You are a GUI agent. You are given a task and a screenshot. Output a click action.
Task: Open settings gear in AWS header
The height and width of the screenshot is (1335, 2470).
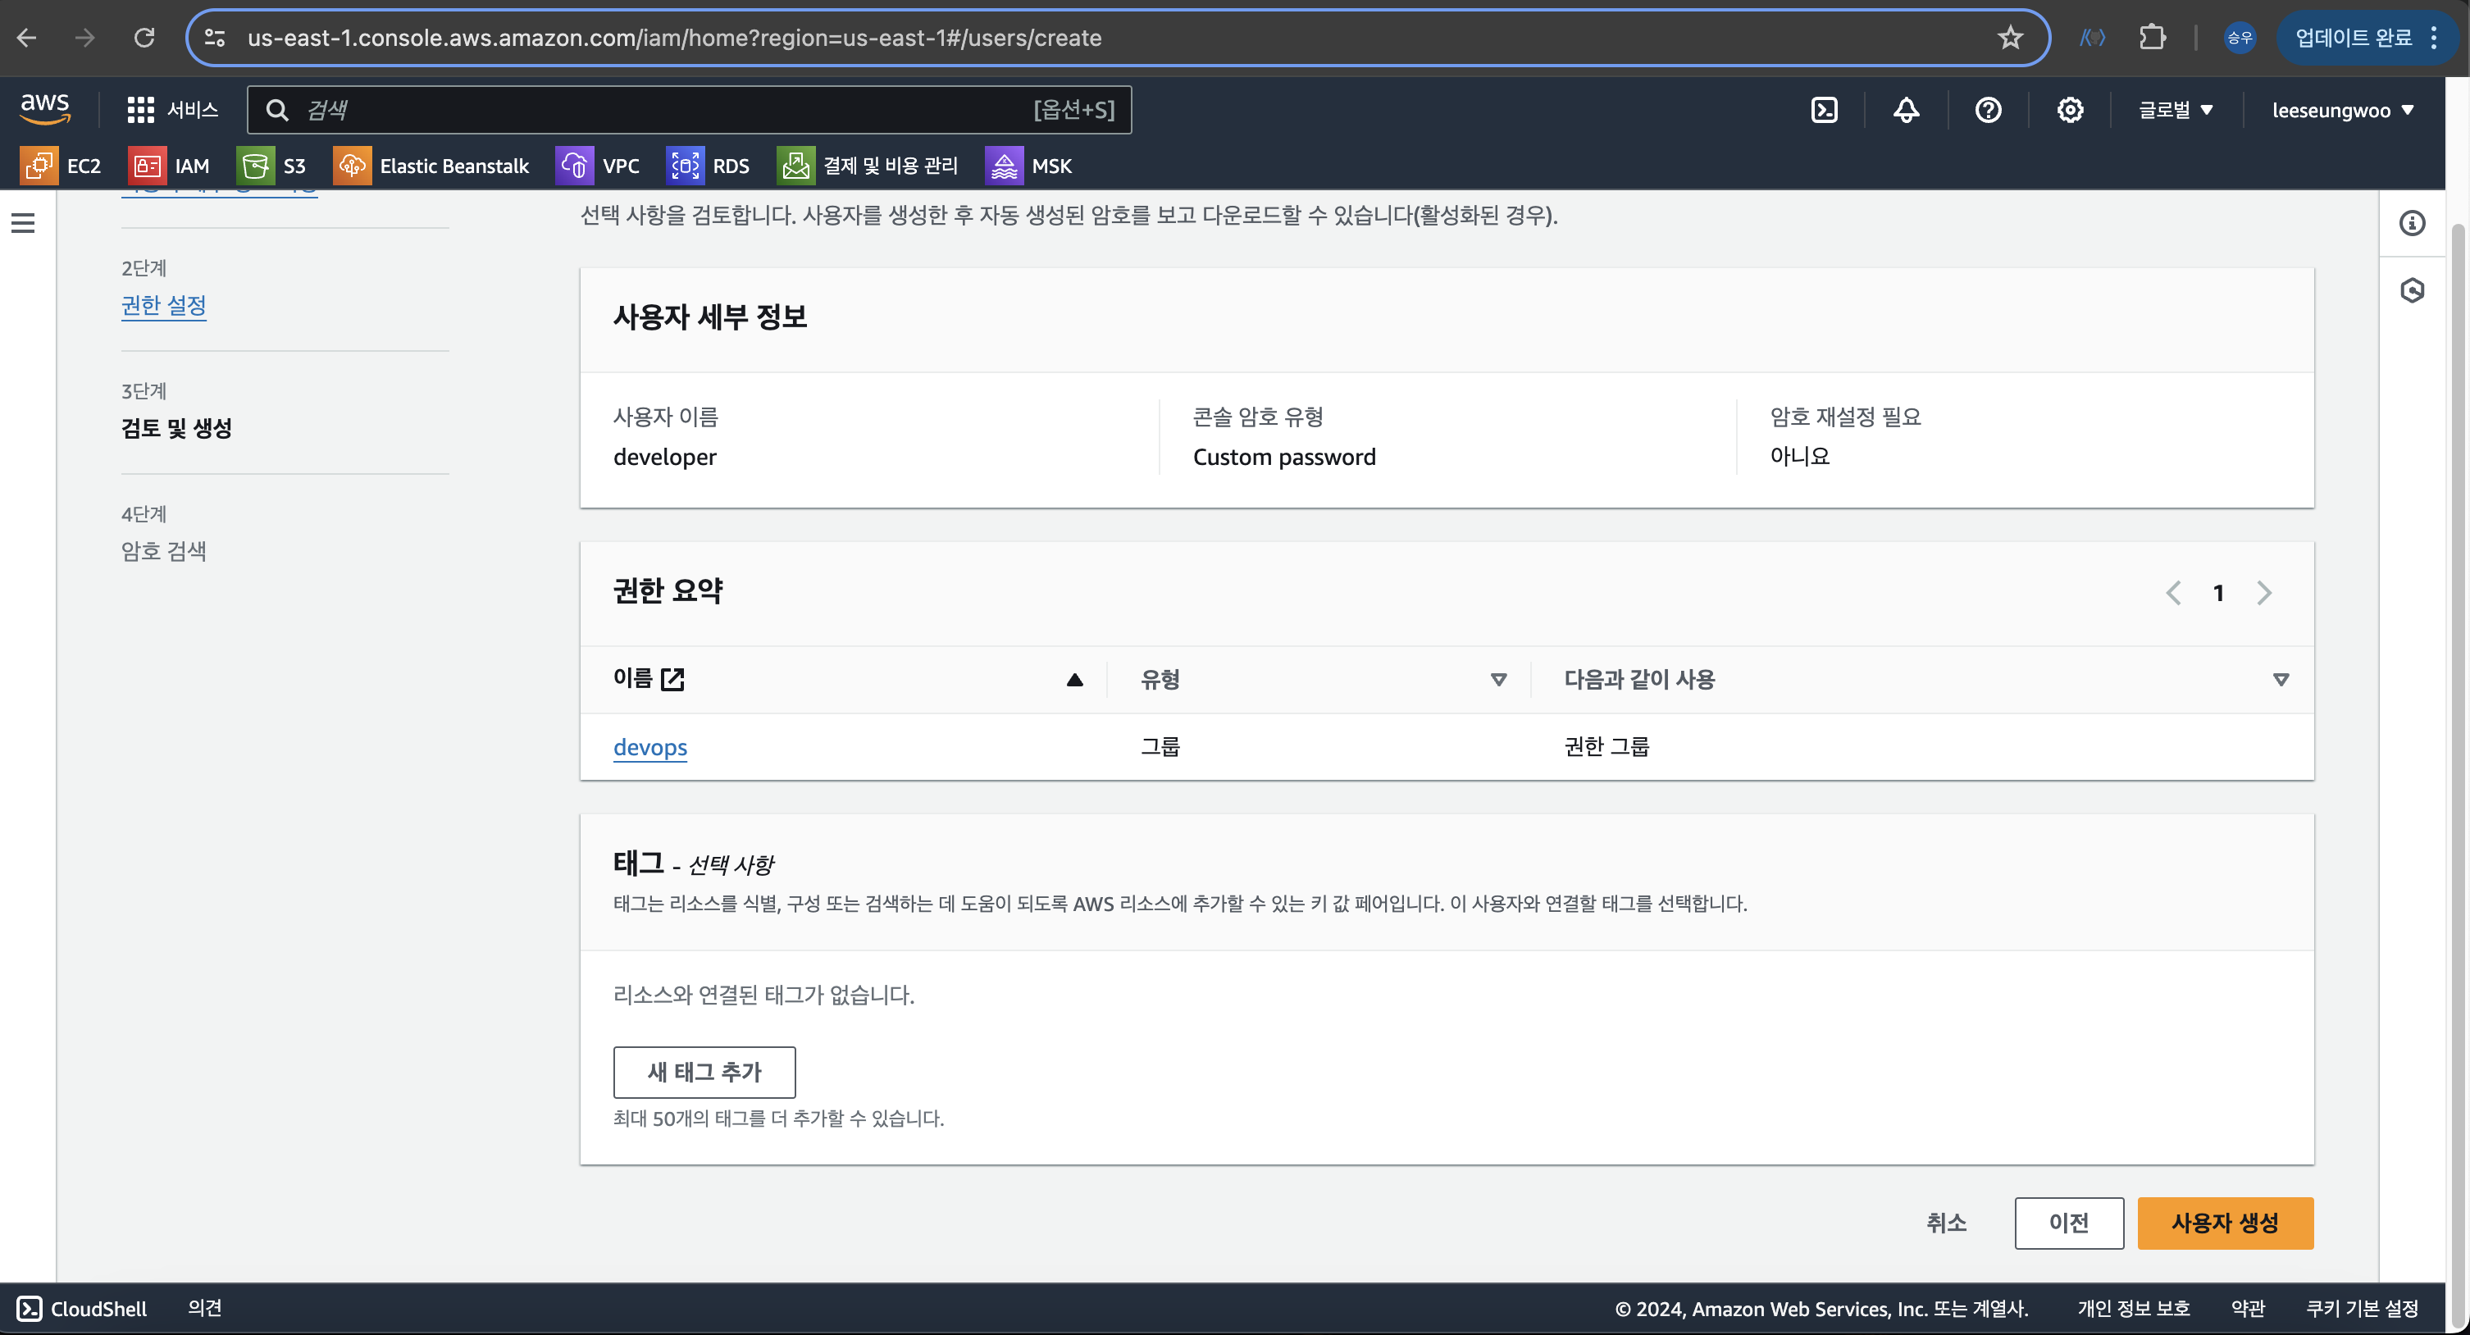(x=2069, y=110)
